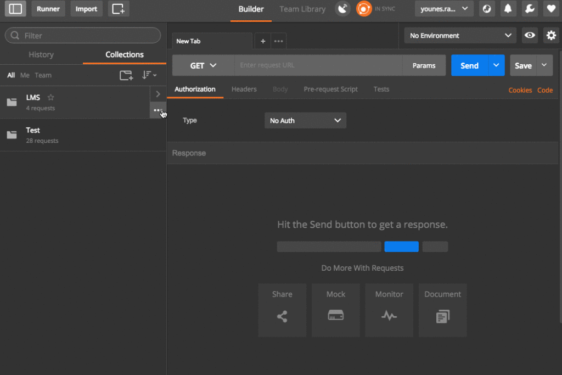Star the LMS collection
Image resolution: width=562 pixels, height=375 pixels.
[x=51, y=97]
